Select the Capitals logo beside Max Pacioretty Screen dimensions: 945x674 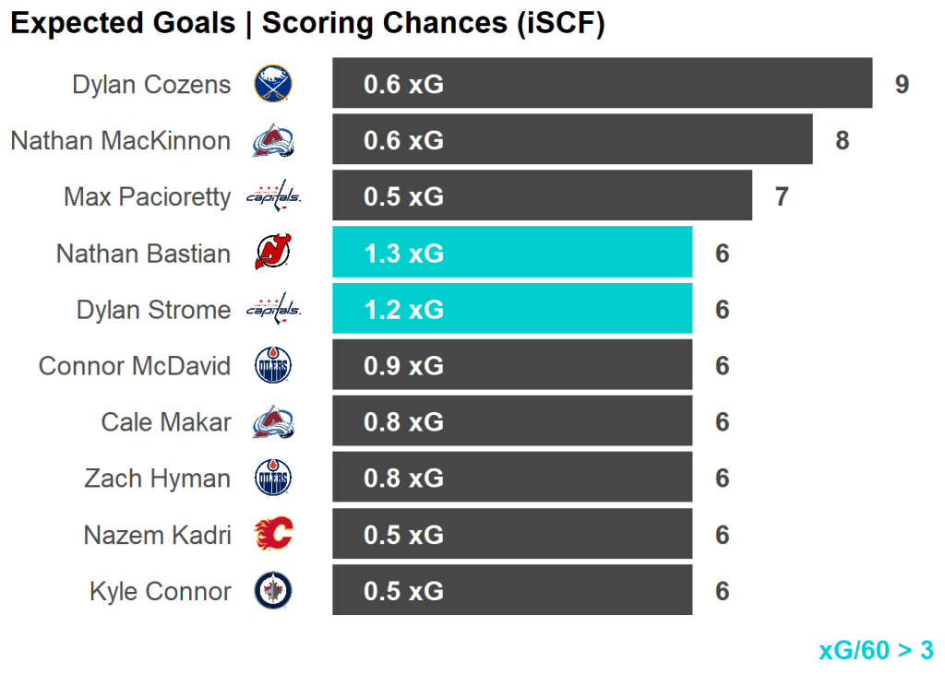(273, 196)
